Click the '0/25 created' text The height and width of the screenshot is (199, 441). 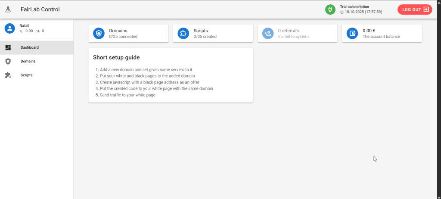(205, 37)
